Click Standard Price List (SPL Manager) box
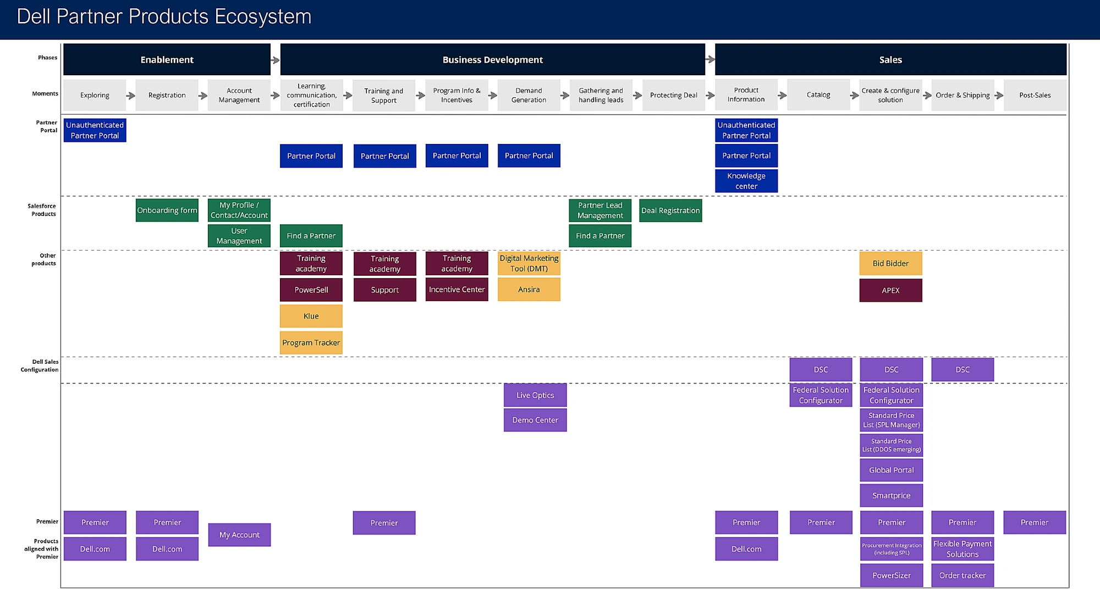The height and width of the screenshot is (589, 1100). click(892, 420)
